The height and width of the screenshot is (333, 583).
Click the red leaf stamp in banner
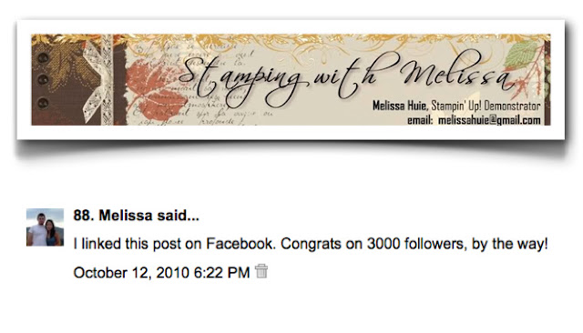[x=154, y=89]
